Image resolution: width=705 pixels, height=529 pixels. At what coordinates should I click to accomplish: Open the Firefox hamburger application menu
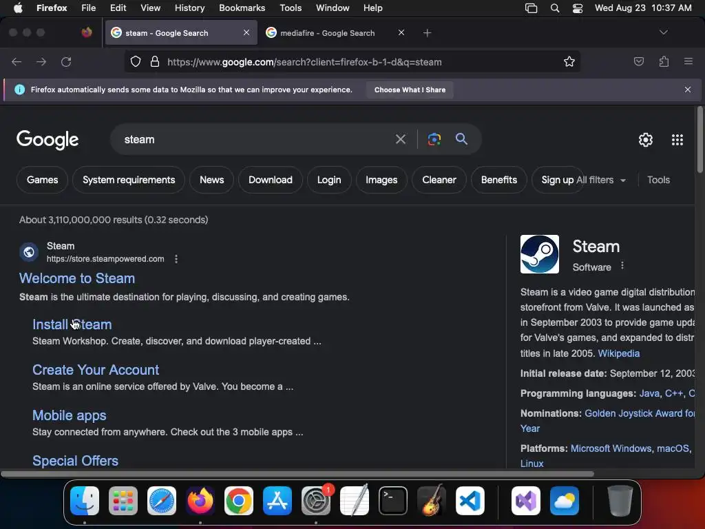(x=688, y=61)
